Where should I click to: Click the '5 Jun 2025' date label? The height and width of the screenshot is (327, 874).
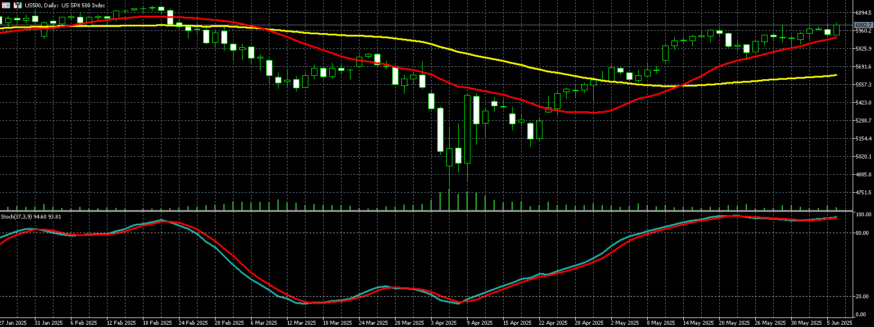pyautogui.click(x=840, y=323)
